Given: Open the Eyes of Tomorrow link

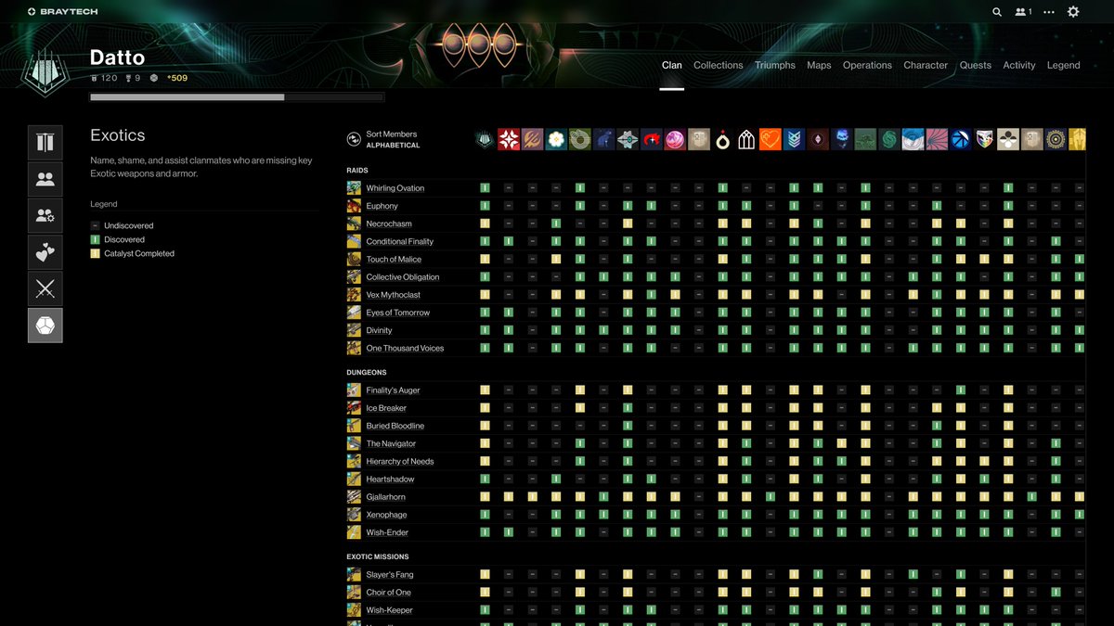Looking at the screenshot, I should pos(398,313).
